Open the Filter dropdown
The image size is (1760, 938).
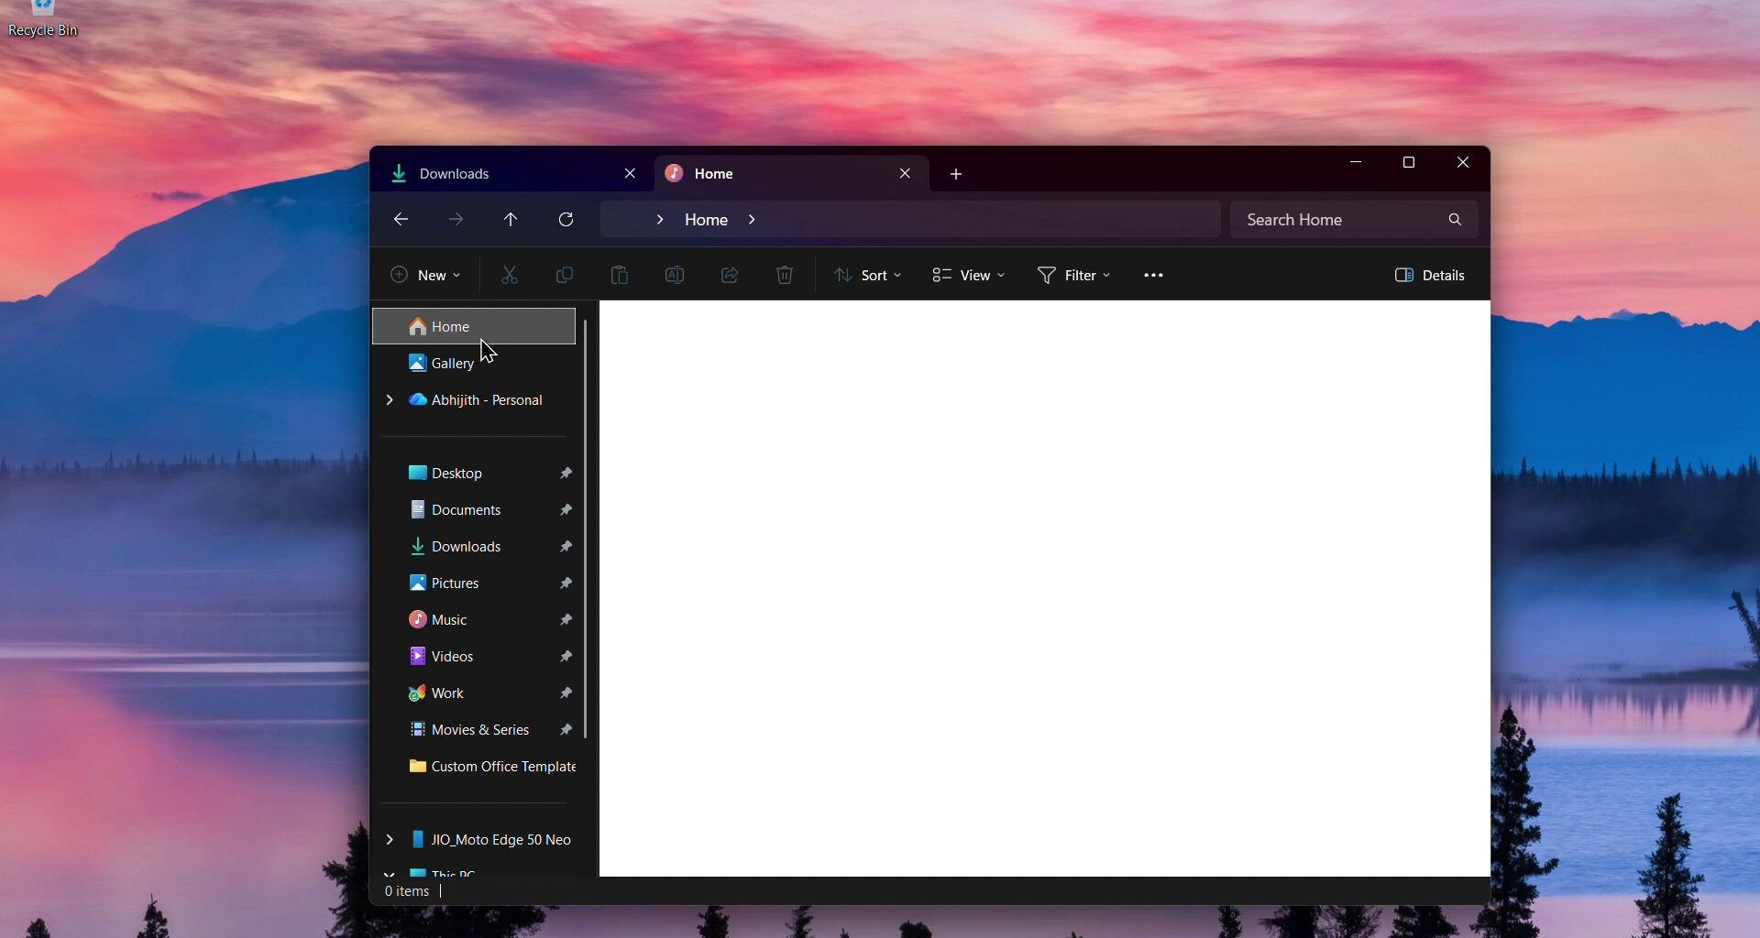click(x=1073, y=275)
